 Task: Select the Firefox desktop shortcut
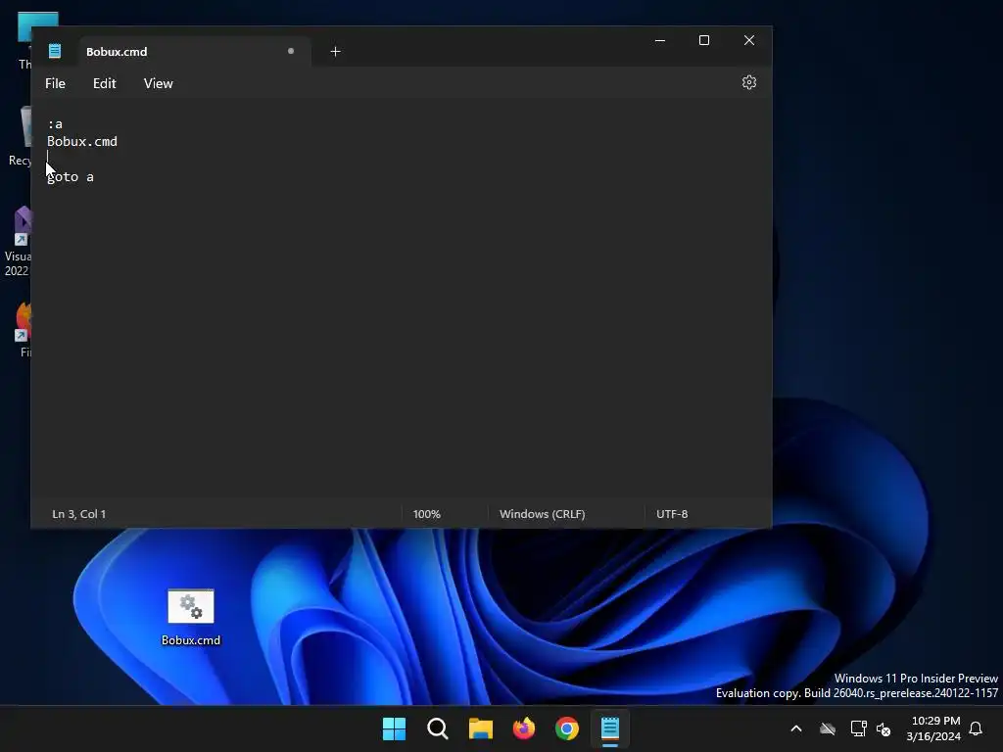coord(24,329)
